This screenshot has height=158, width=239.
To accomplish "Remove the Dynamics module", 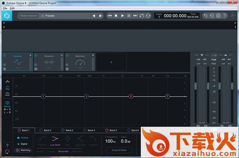I will point(61,55).
